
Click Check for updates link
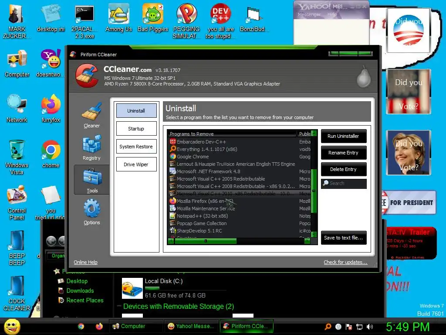pos(345,262)
